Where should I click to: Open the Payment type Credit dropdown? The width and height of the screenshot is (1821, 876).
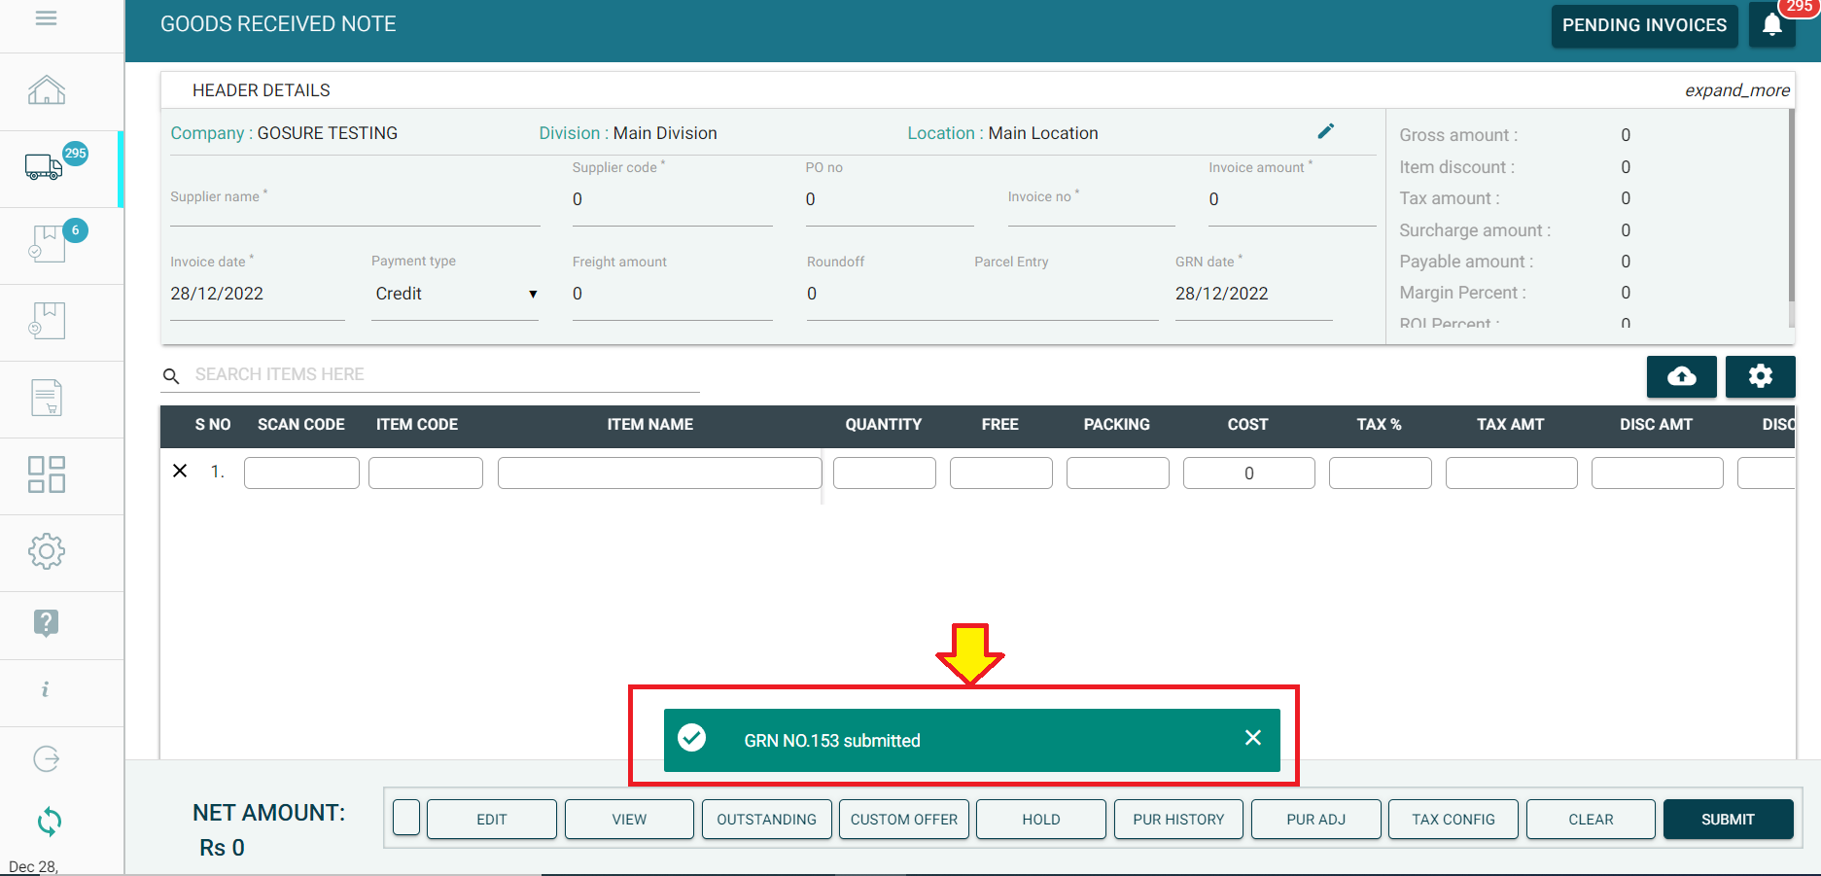pyautogui.click(x=455, y=294)
